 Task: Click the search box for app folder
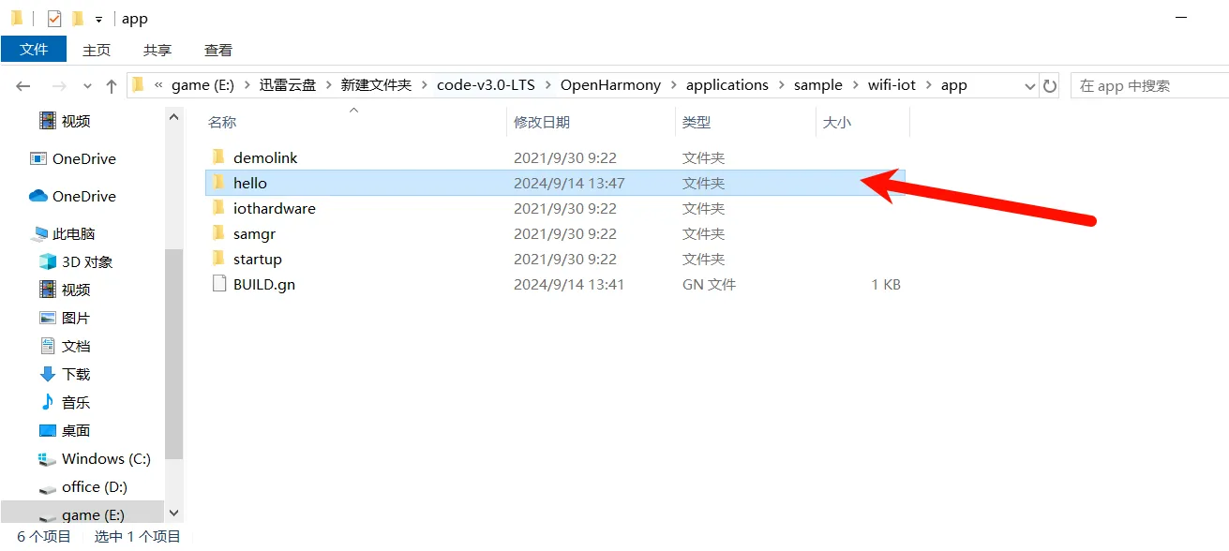click(1148, 85)
